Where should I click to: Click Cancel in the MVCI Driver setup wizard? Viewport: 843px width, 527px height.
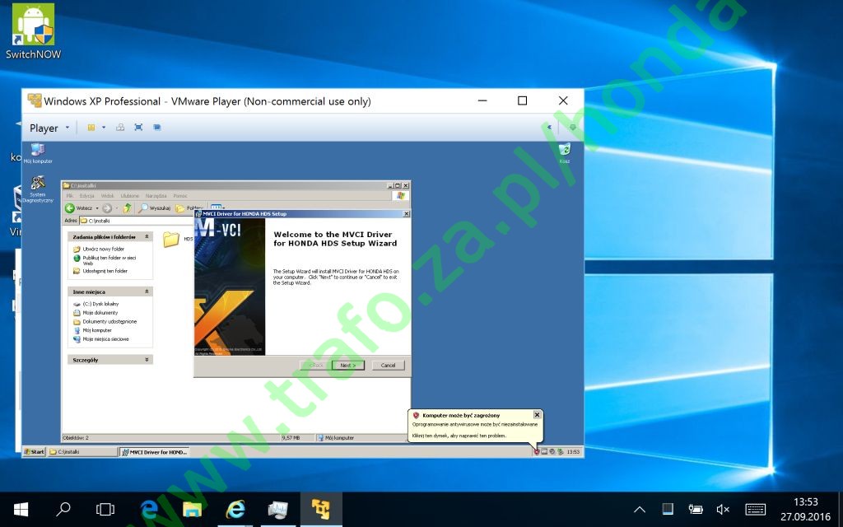(x=389, y=365)
